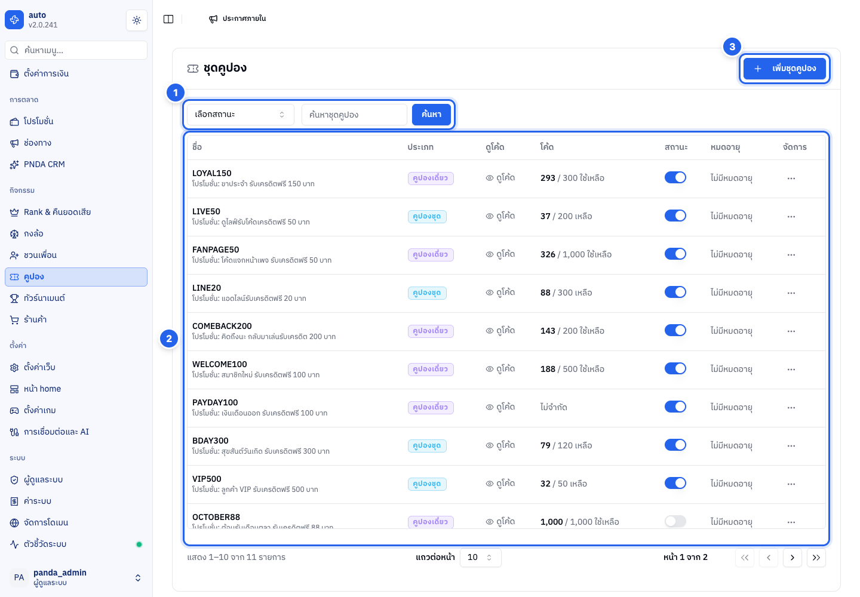Enable the OCTOBER88 status switch
The width and height of the screenshot is (860, 597).
pyautogui.click(x=675, y=521)
